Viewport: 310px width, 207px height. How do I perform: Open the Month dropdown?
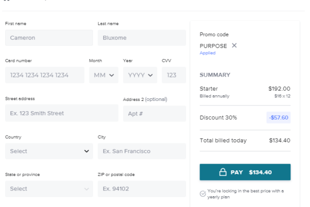point(104,75)
